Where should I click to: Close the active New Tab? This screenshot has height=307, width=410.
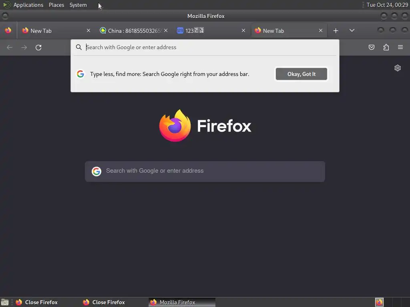click(321, 30)
